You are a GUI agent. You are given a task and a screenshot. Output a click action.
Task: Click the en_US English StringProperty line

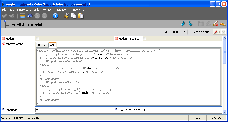coord(77,93)
